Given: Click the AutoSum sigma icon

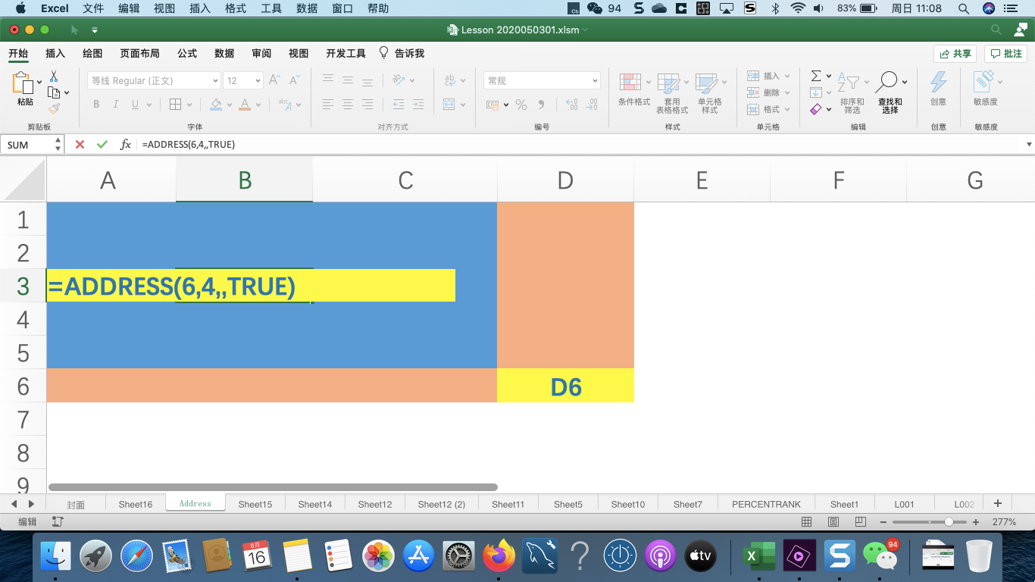Looking at the screenshot, I should [x=816, y=76].
